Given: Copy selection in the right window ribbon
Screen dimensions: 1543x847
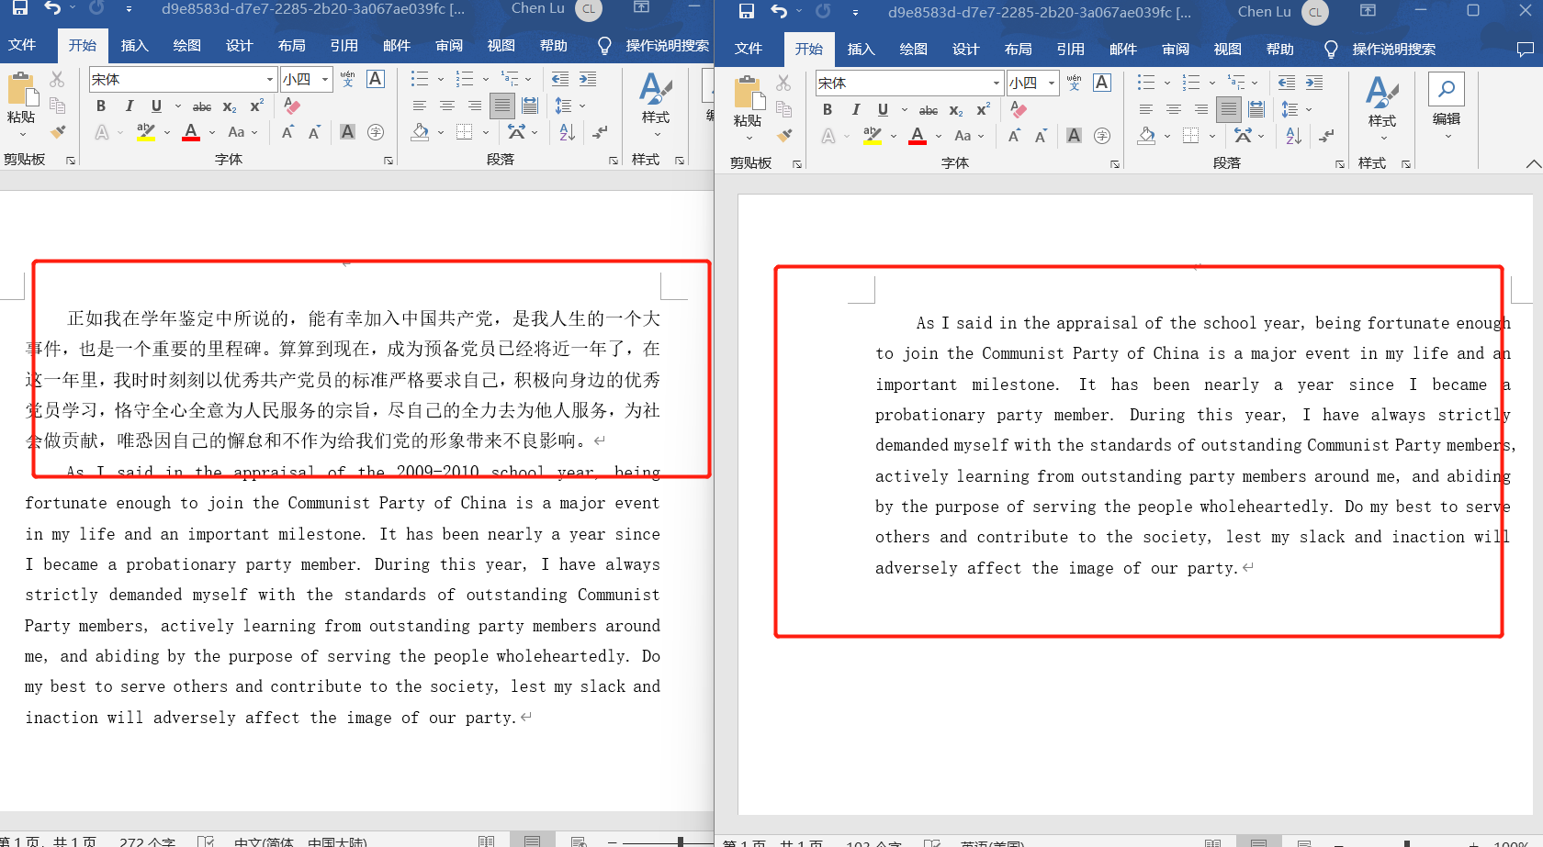Looking at the screenshot, I should point(783,110).
